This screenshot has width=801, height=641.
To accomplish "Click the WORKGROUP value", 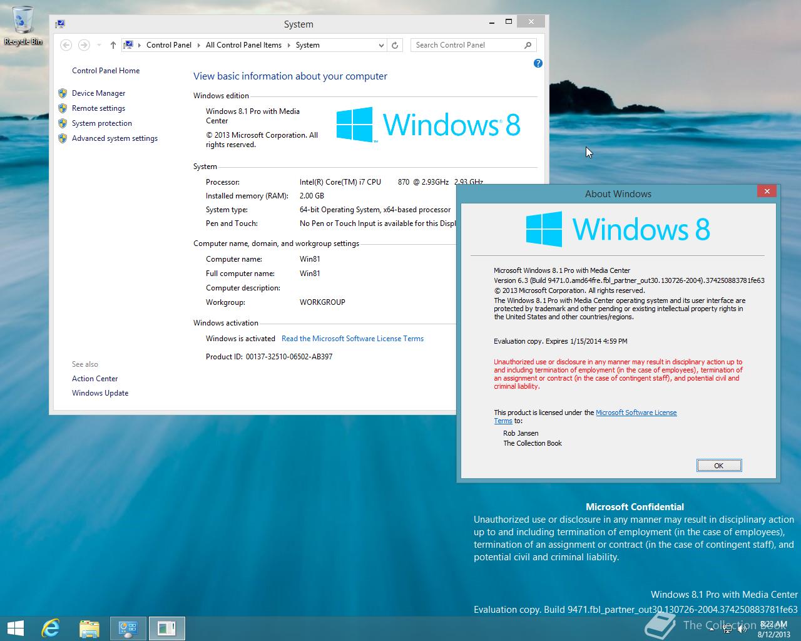I will [322, 302].
